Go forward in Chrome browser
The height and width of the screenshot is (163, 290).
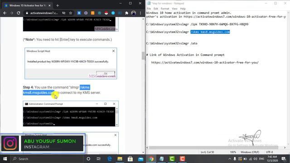pos(12,13)
